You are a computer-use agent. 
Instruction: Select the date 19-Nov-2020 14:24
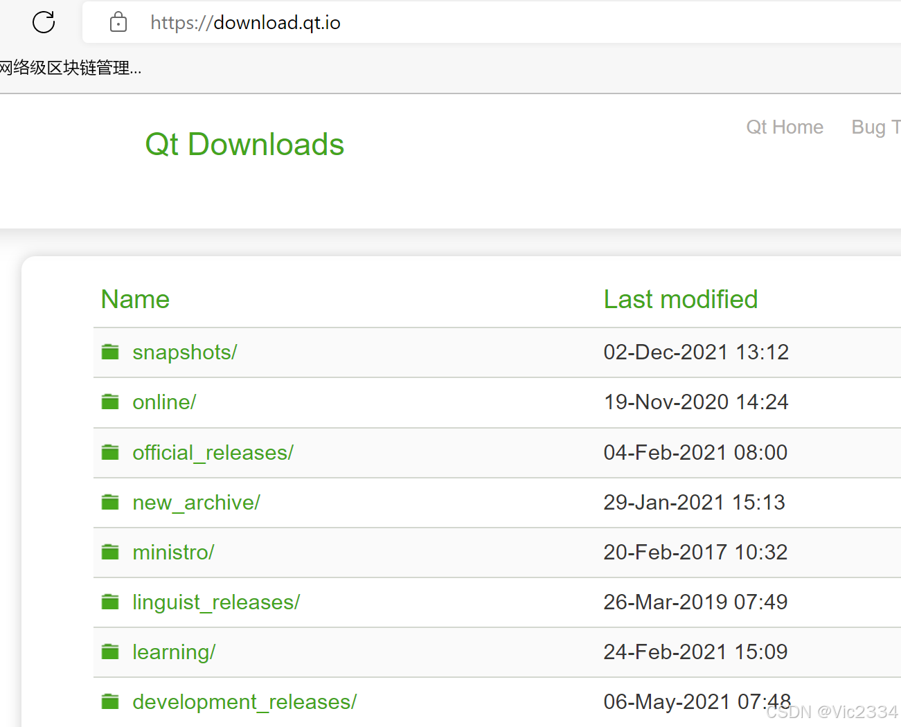coord(696,402)
